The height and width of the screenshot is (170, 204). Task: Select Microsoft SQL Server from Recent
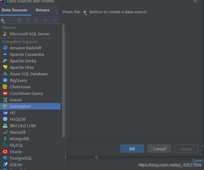point(30,34)
